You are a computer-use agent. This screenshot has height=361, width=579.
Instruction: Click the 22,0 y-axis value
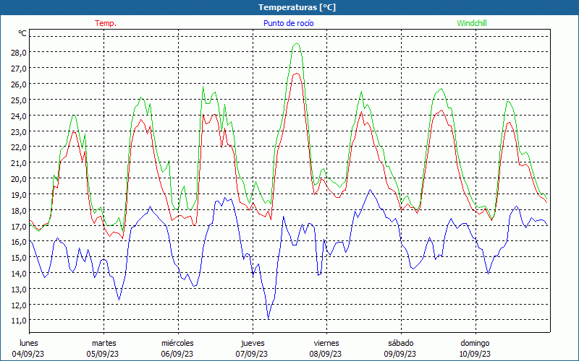[x=19, y=147]
